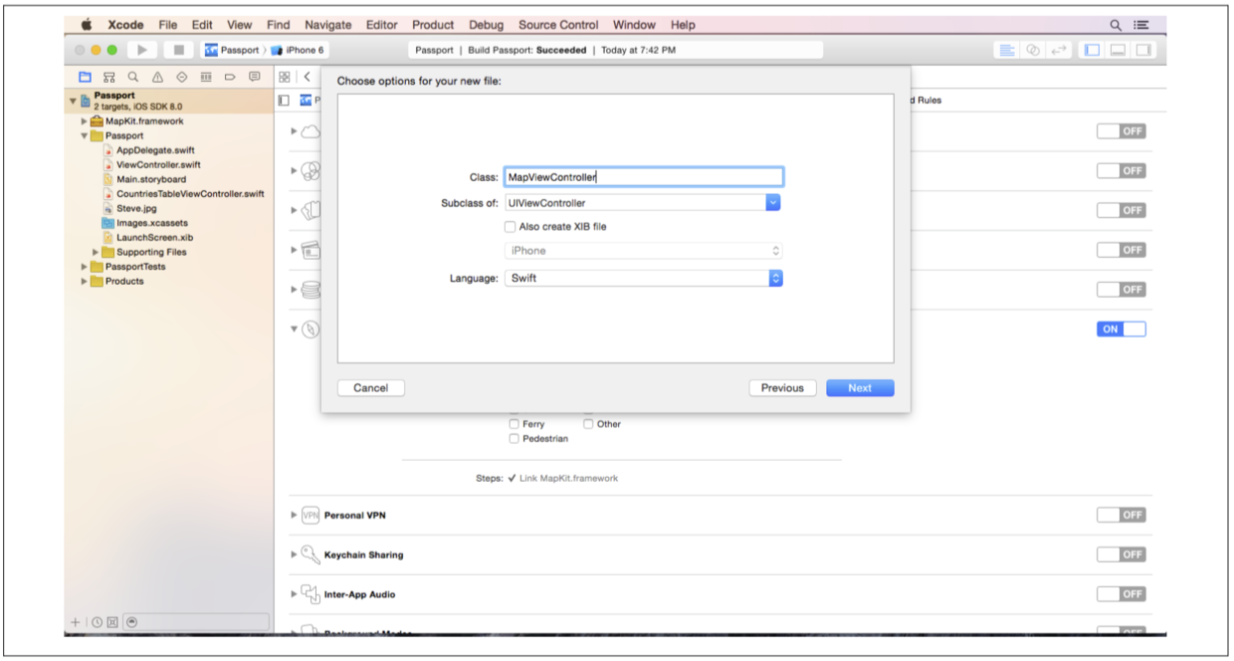The height and width of the screenshot is (661, 1234).
Task: Click the Next button
Action: (x=859, y=388)
